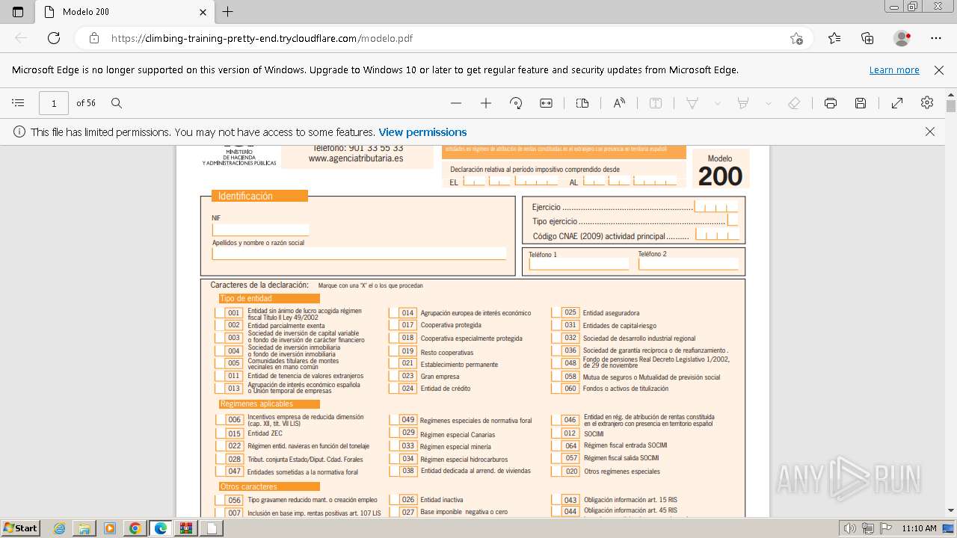
Task: Open Edge Settings and more menu
Action: click(x=936, y=38)
